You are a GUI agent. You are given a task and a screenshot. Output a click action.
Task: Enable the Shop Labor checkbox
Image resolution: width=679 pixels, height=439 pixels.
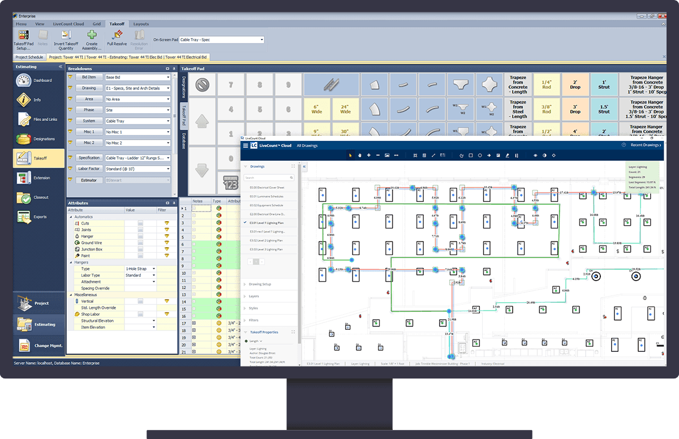pos(140,314)
